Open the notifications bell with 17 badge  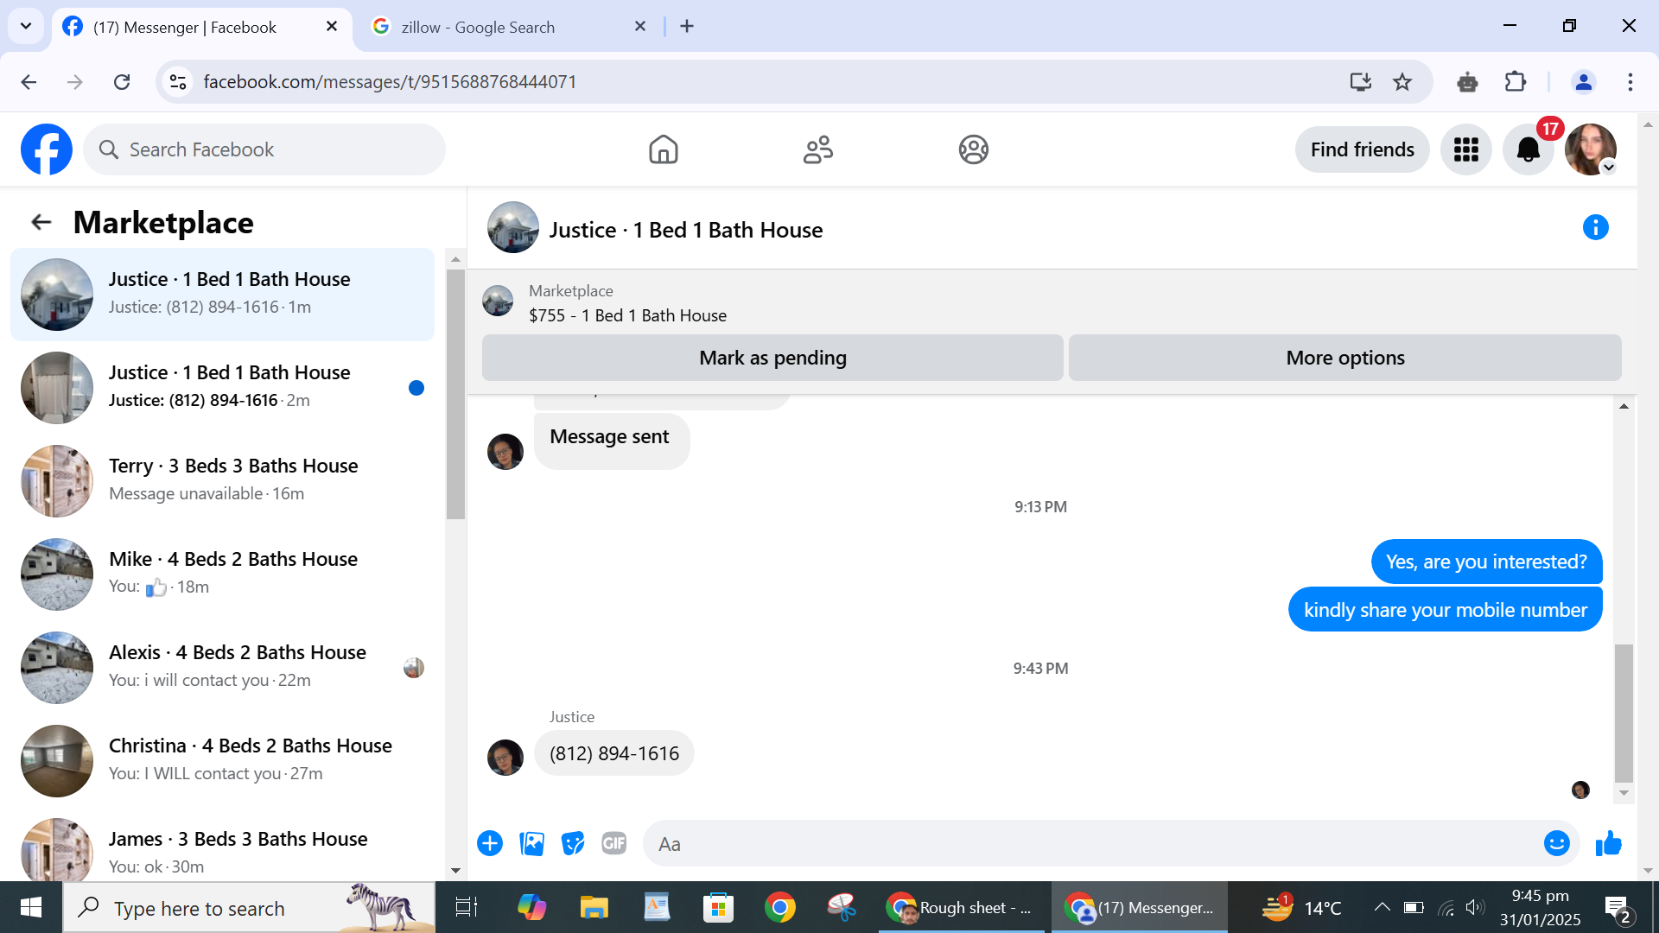(1529, 149)
